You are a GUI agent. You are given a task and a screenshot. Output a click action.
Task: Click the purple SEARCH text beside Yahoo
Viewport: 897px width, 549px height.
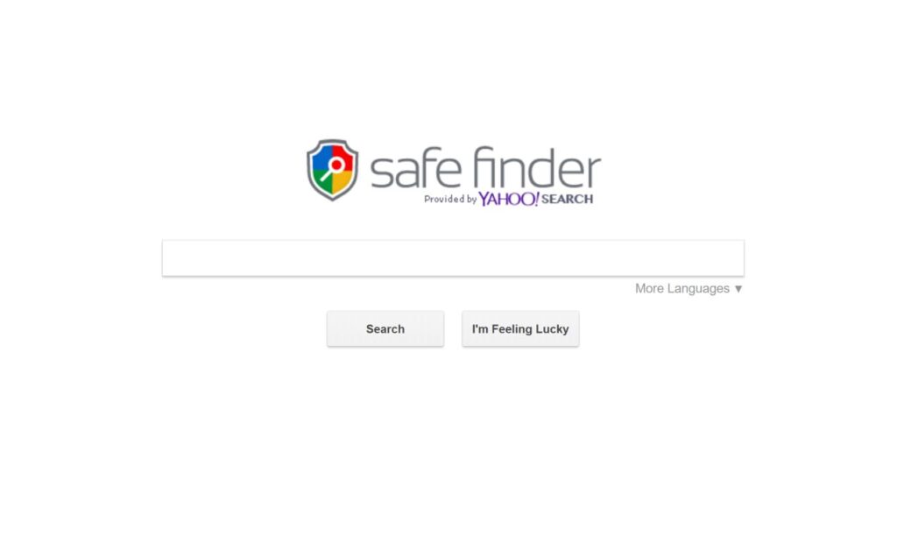pos(567,199)
